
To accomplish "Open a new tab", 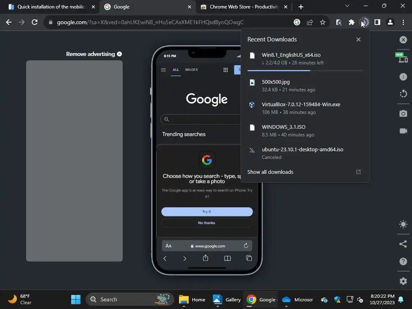I will (x=301, y=7).
